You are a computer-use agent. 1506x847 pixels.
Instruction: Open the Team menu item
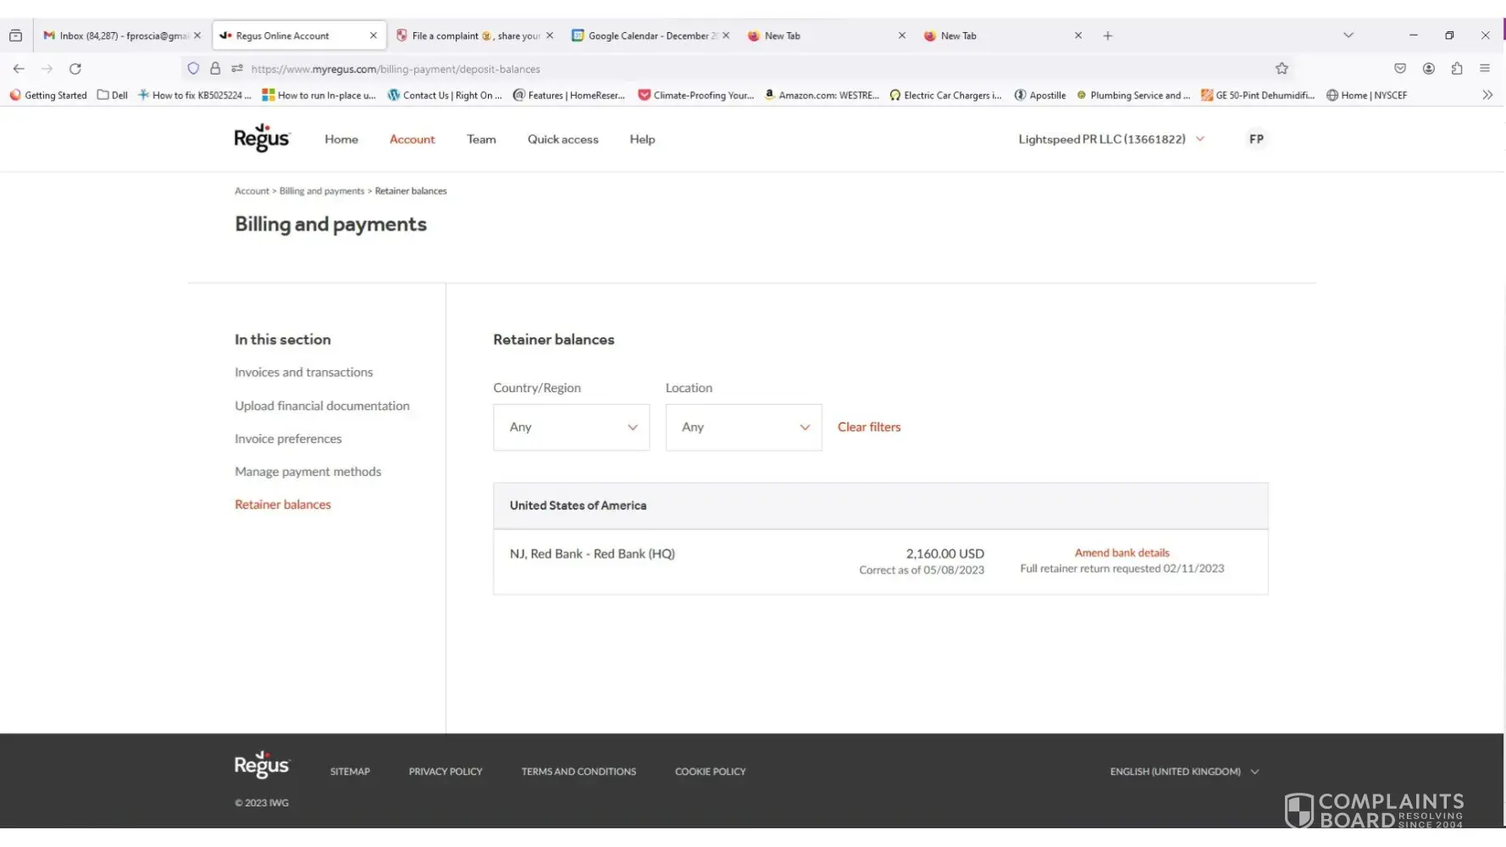click(481, 139)
